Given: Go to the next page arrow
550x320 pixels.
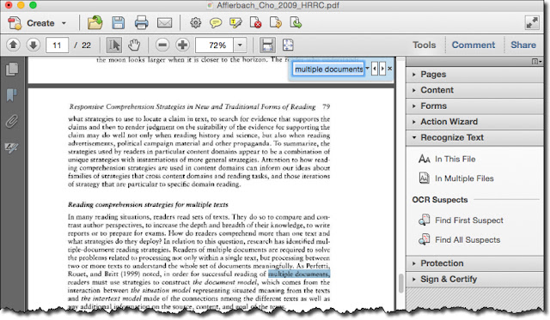Looking at the screenshot, I should 34,45.
